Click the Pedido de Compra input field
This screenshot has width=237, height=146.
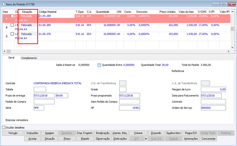(44, 102)
